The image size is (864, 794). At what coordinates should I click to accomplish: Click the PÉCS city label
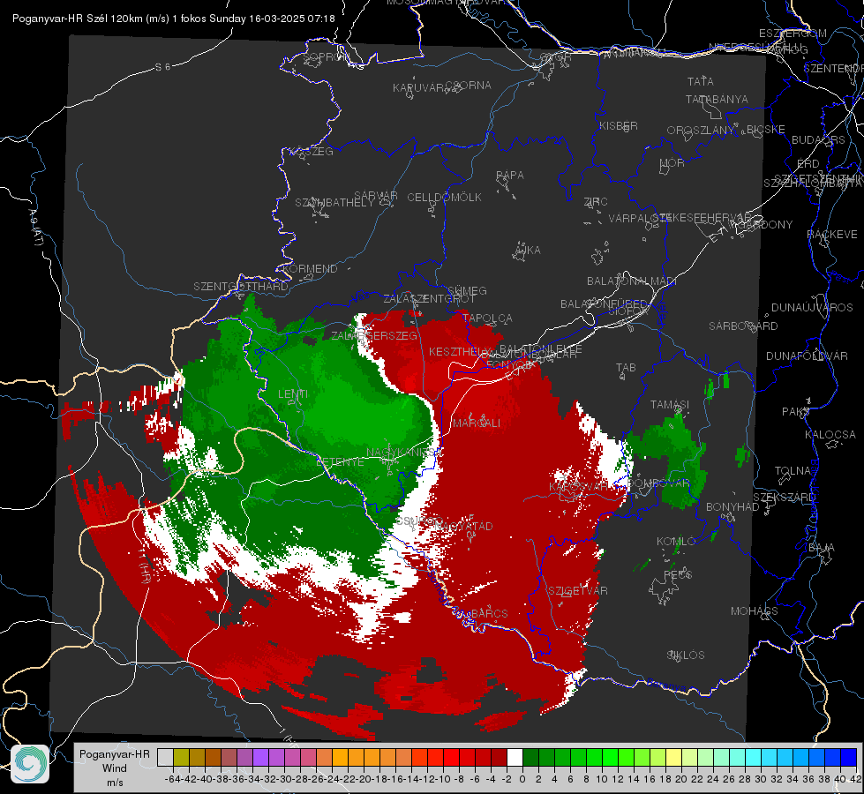click(678, 574)
